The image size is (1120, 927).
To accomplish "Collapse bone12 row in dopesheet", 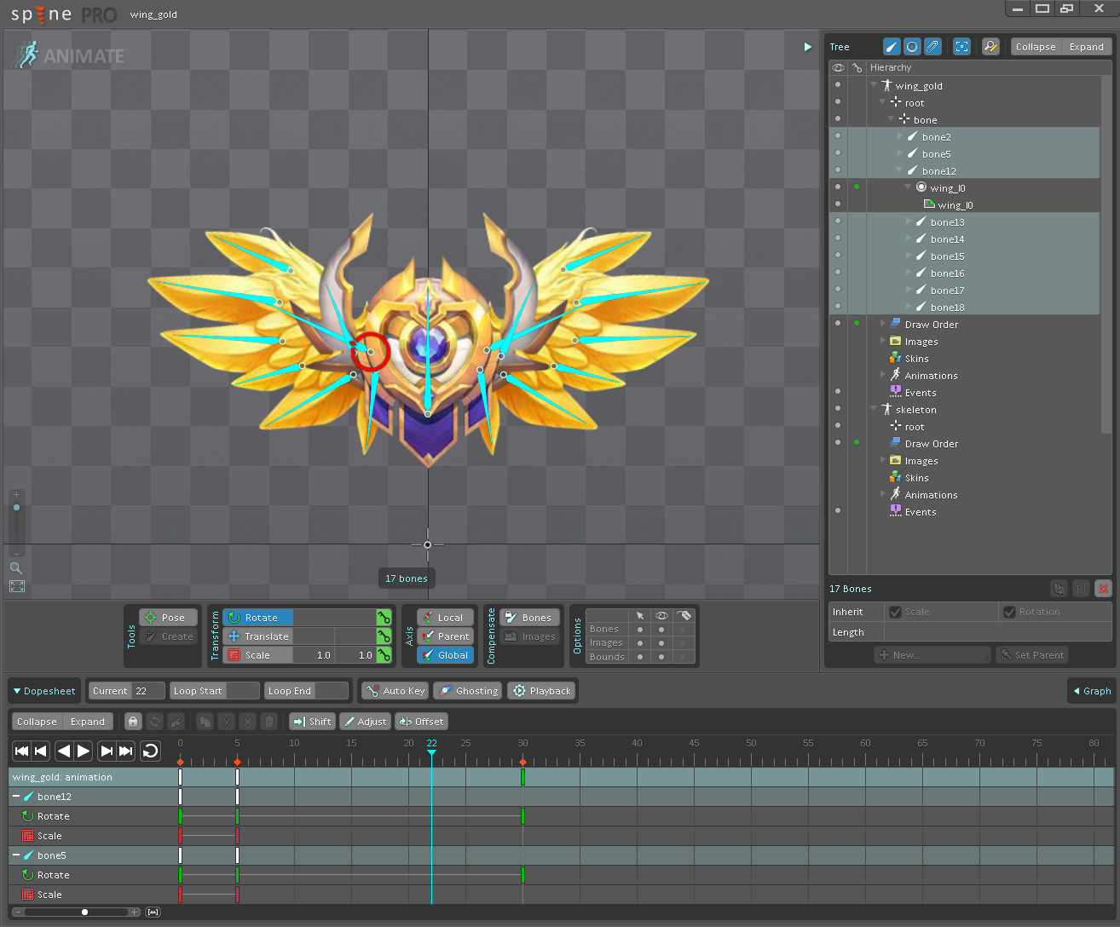I will (16, 797).
